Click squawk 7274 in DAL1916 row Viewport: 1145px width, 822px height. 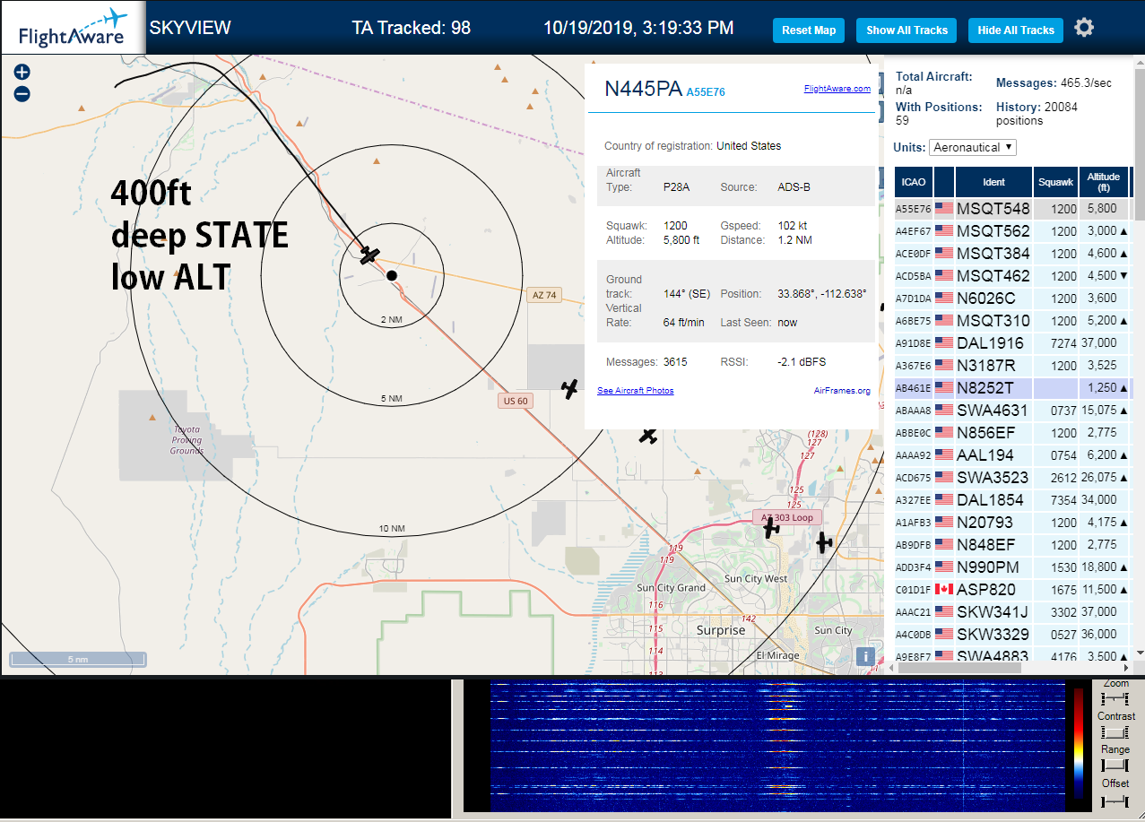[1063, 342]
